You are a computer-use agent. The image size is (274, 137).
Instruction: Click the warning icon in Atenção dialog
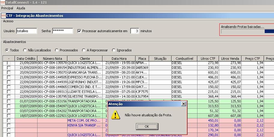[x=116, y=115]
